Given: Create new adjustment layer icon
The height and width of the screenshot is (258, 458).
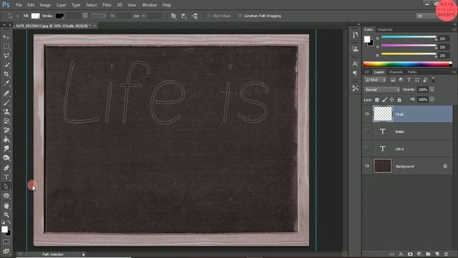Looking at the screenshot, I should click(419, 254).
